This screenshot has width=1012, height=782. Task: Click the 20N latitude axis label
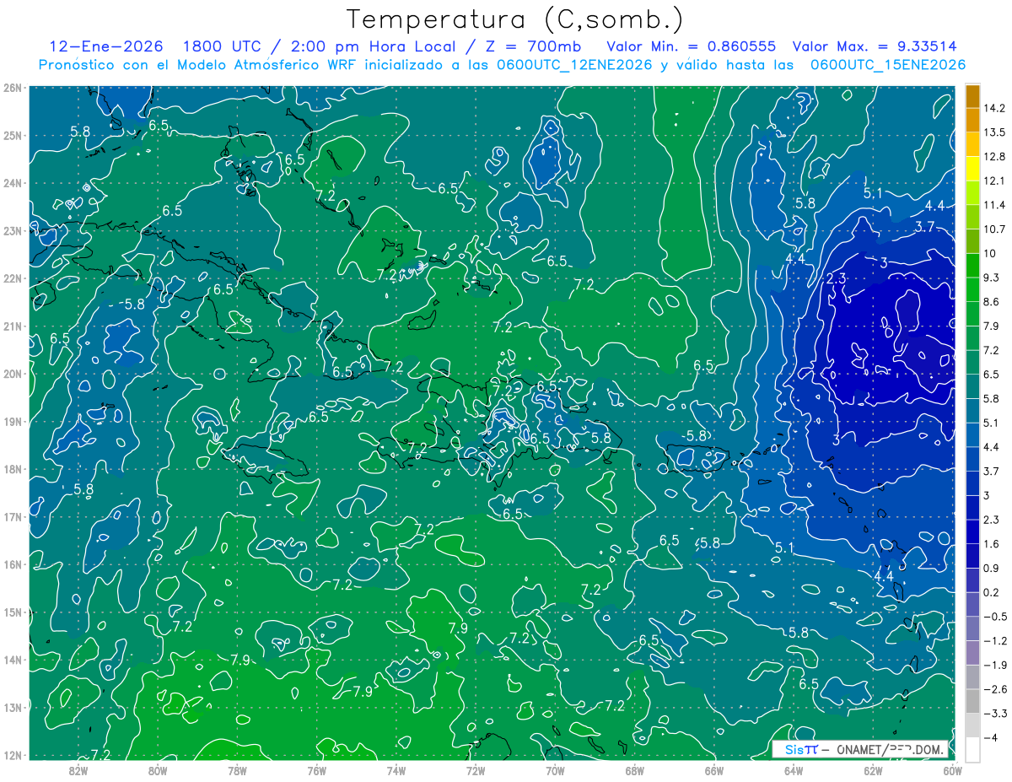(12, 374)
